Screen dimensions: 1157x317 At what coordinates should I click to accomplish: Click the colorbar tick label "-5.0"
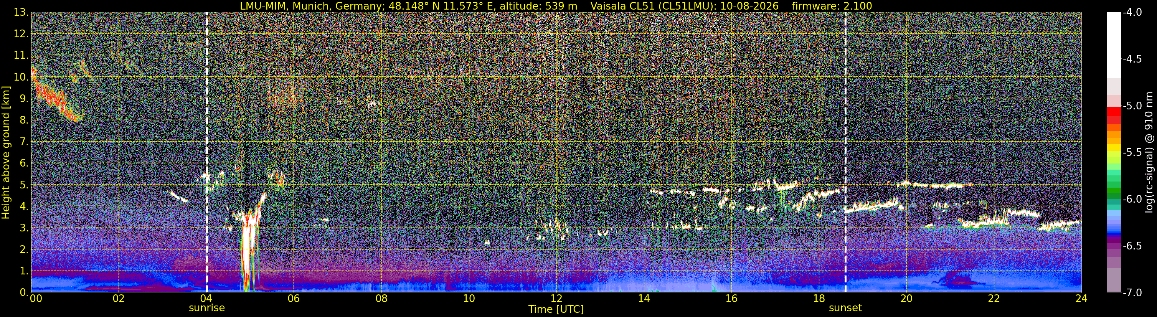pyautogui.click(x=1132, y=106)
